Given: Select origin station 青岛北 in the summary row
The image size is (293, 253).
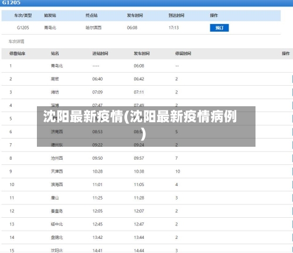Looking at the screenshot, I should [50, 28].
